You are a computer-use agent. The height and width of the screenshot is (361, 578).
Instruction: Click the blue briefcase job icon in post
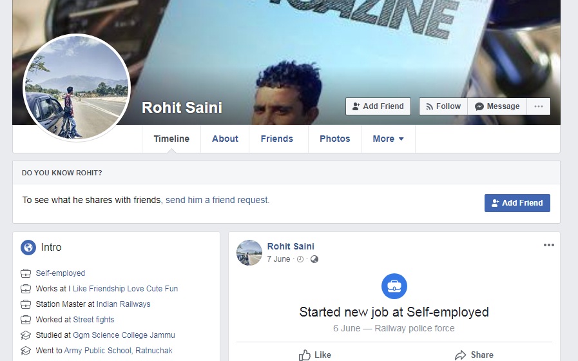(x=394, y=286)
